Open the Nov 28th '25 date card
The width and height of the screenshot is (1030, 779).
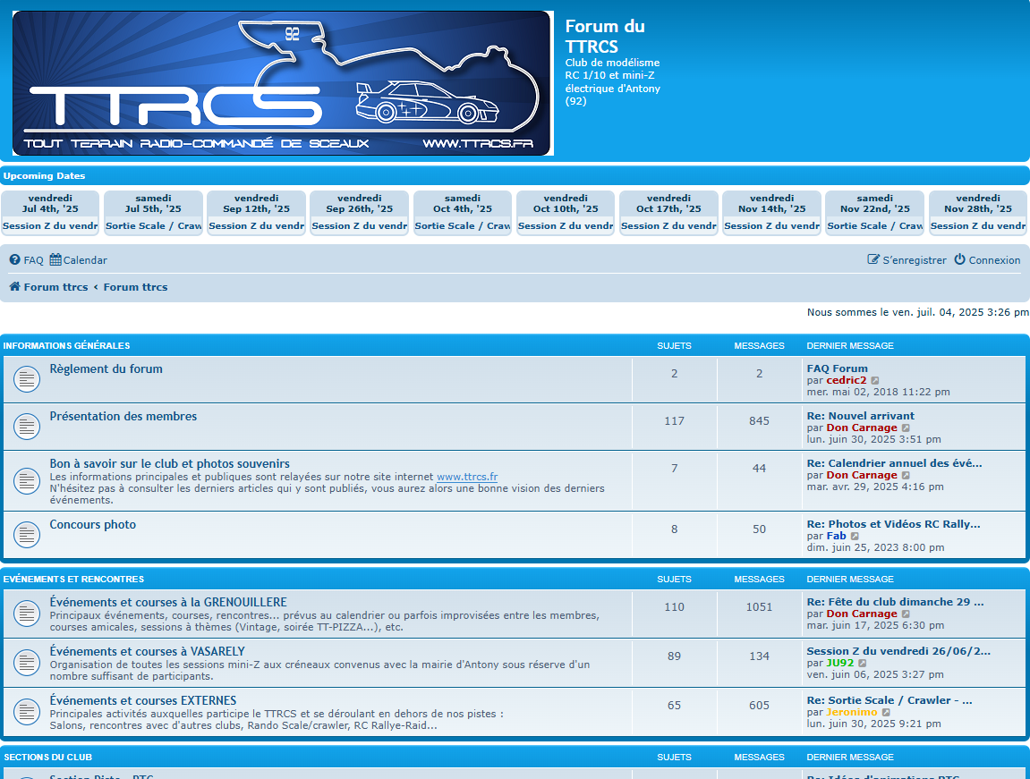(x=978, y=213)
